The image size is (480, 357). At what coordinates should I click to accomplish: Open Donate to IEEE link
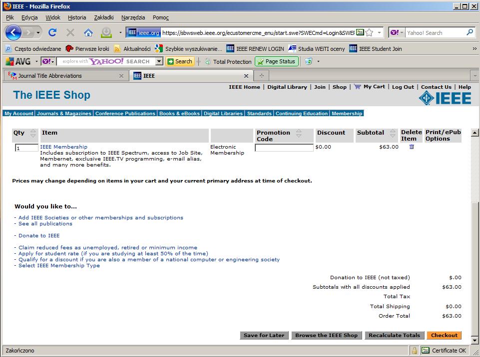tap(39, 236)
